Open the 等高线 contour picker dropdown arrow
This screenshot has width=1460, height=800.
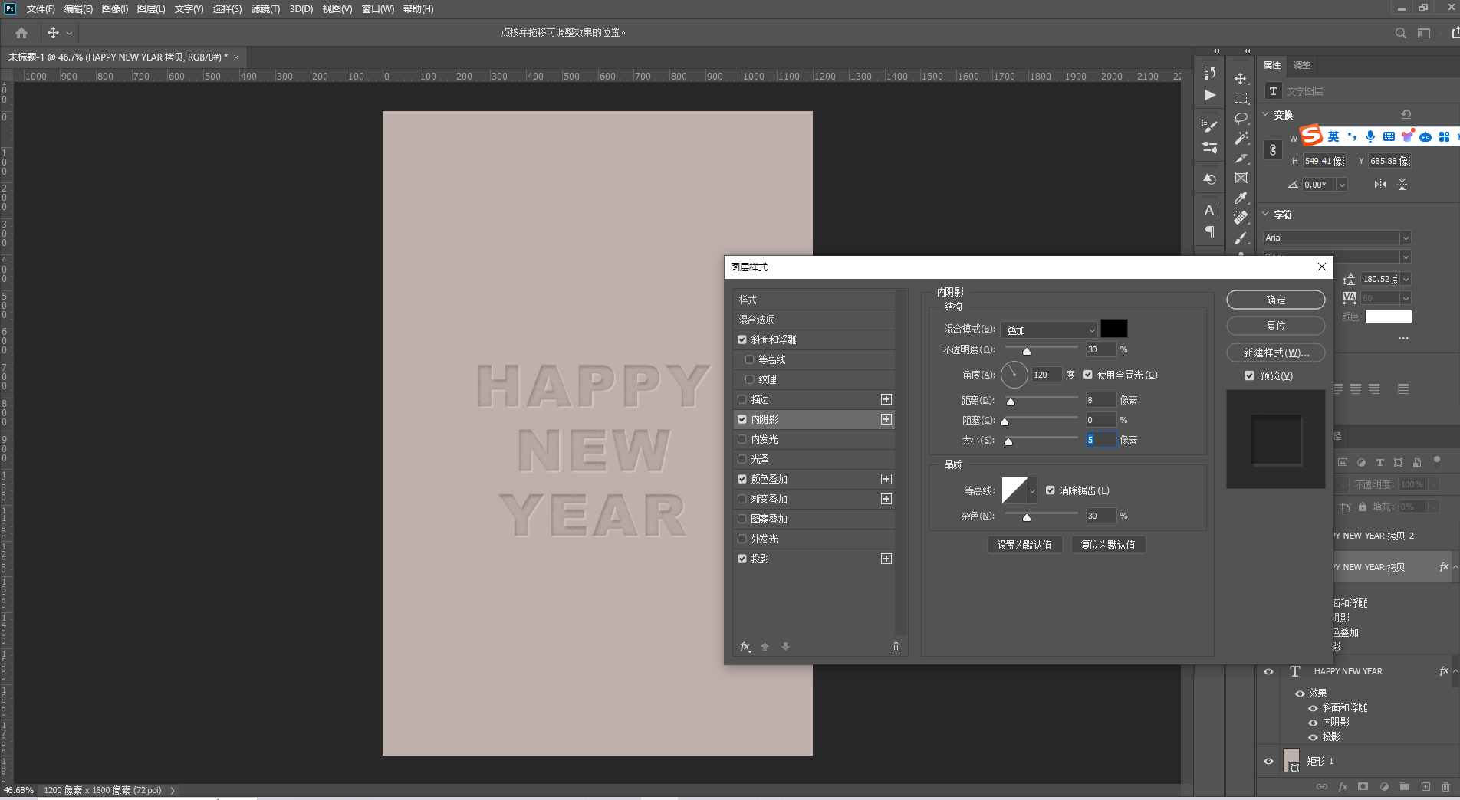tap(1032, 490)
